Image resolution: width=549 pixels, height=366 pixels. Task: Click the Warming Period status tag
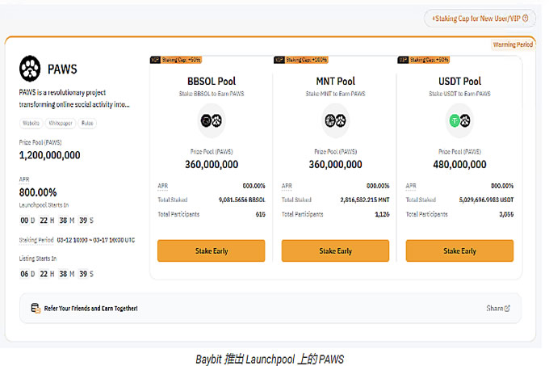pyautogui.click(x=513, y=44)
